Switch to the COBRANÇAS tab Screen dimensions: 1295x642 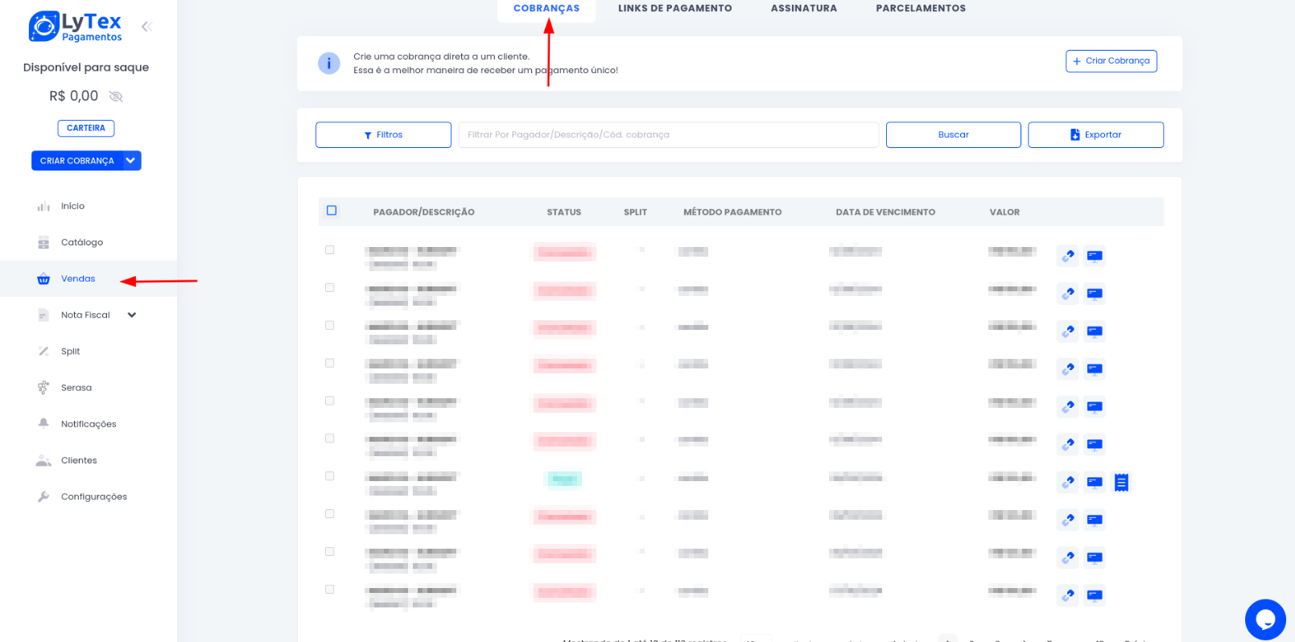546,9
